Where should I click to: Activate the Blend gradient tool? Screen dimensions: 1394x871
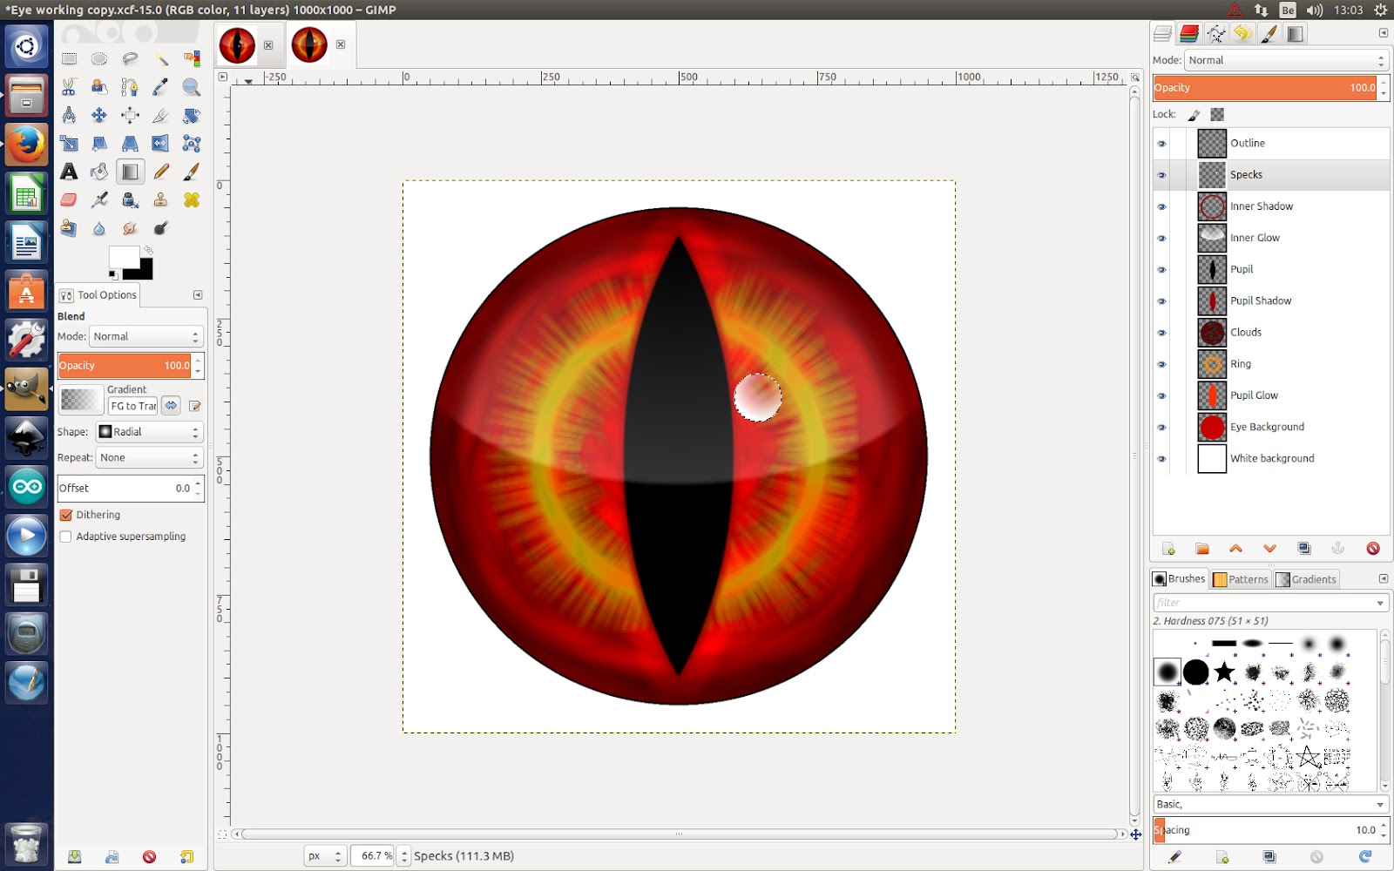click(129, 172)
